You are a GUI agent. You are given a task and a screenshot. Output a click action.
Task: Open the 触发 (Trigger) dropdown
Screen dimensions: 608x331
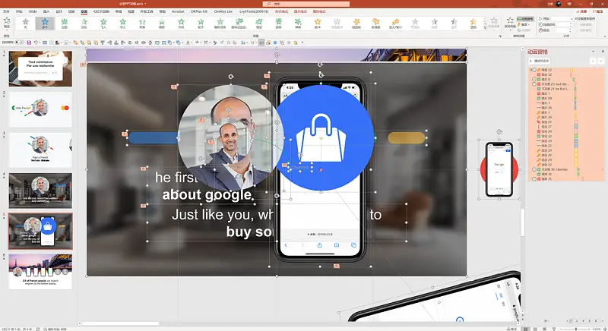[524, 24]
